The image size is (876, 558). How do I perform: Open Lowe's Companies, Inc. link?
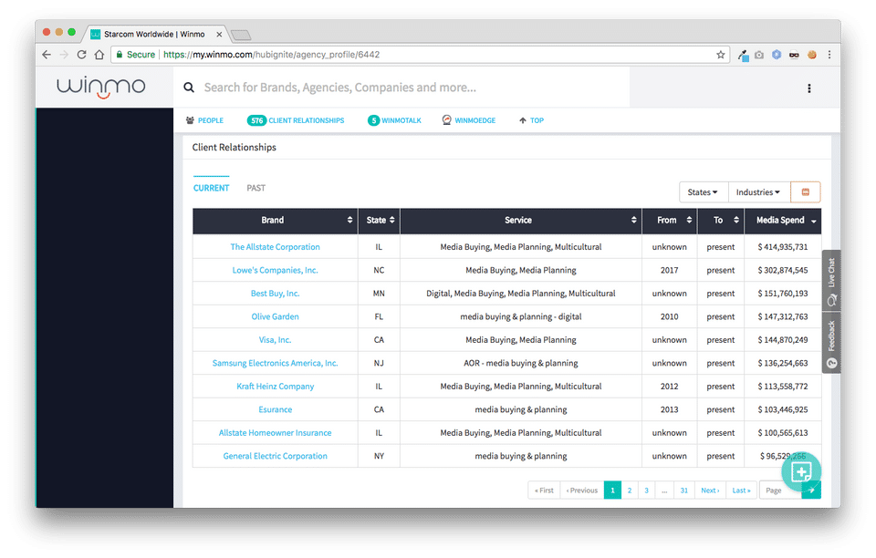tap(275, 270)
